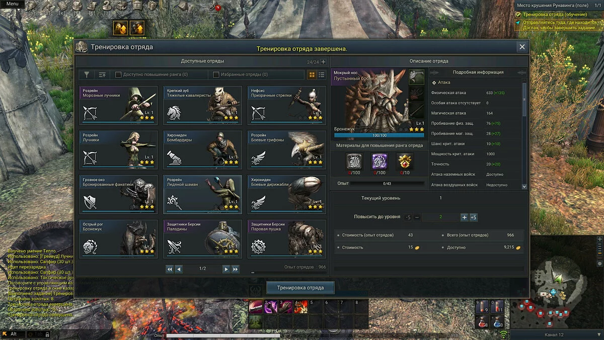Screen dimensions: 604x340
Task: Use skill slot 1 on hotbar
Action: coord(256,307)
